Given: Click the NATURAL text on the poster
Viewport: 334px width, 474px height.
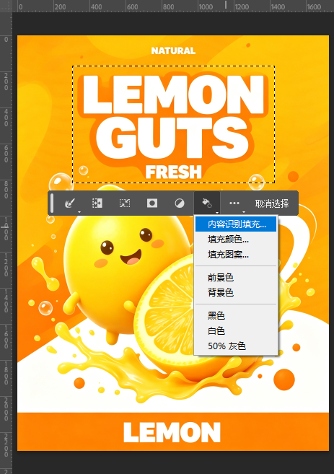Looking at the screenshot, I should 173,51.
